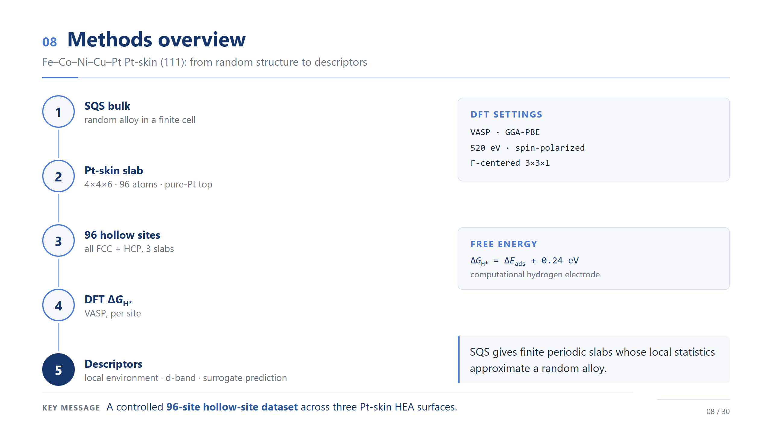
Task: Click the bold 96-site hollow-site dataset text
Action: pyautogui.click(x=232, y=407)
